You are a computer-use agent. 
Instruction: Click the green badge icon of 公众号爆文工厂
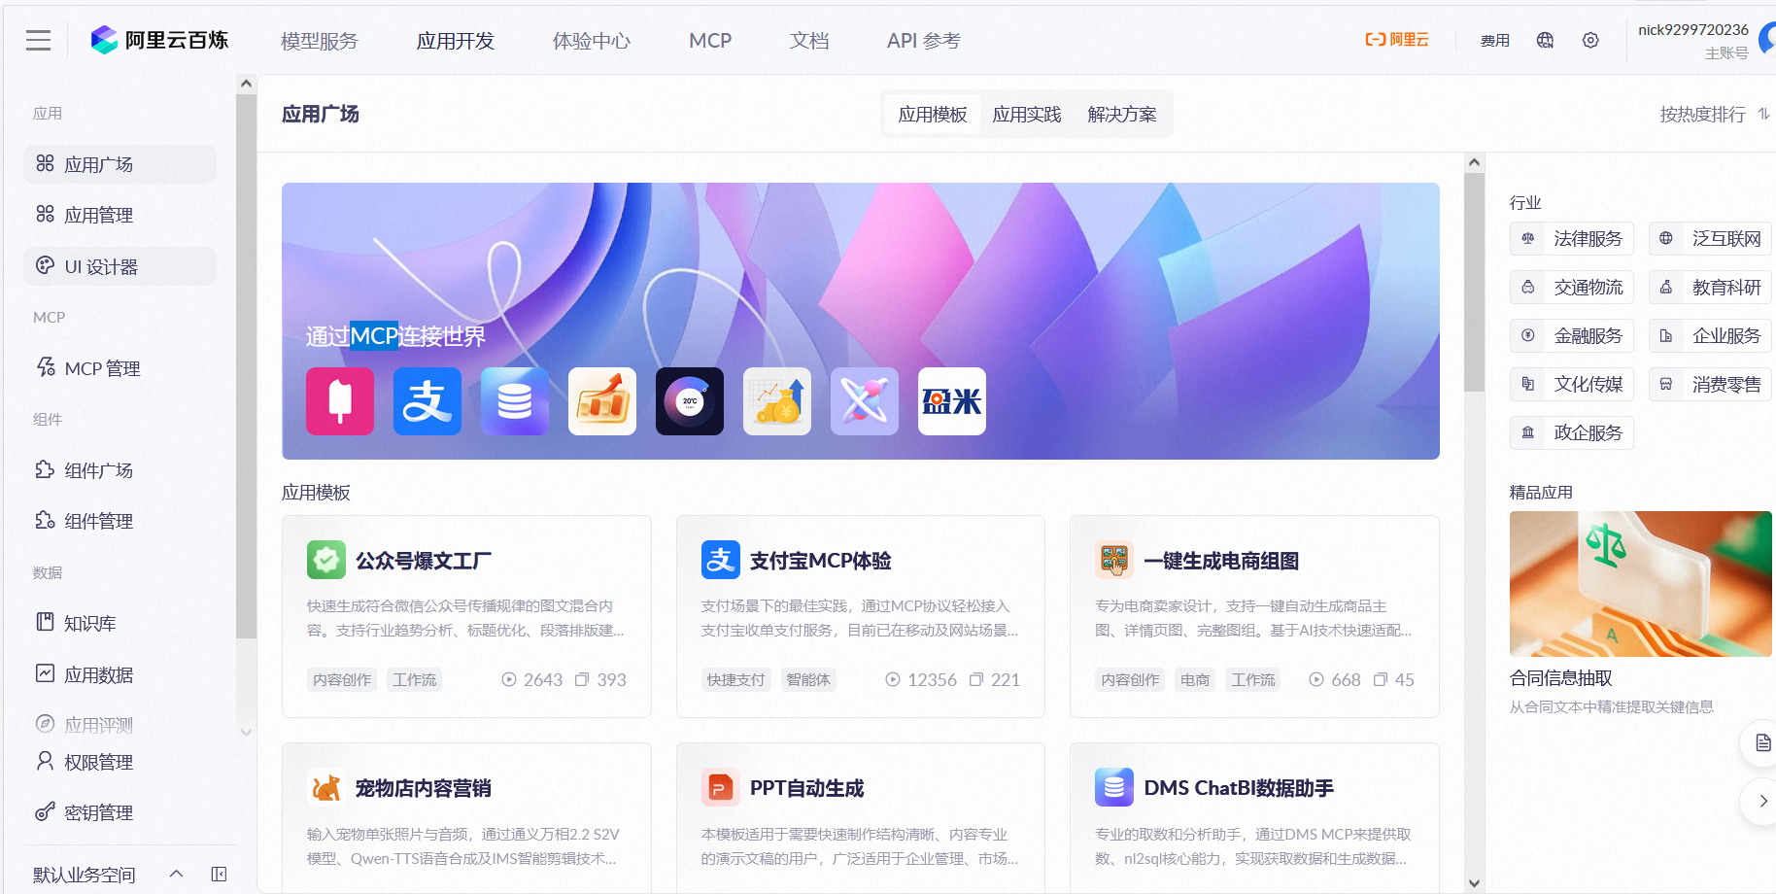coord(326,560)
